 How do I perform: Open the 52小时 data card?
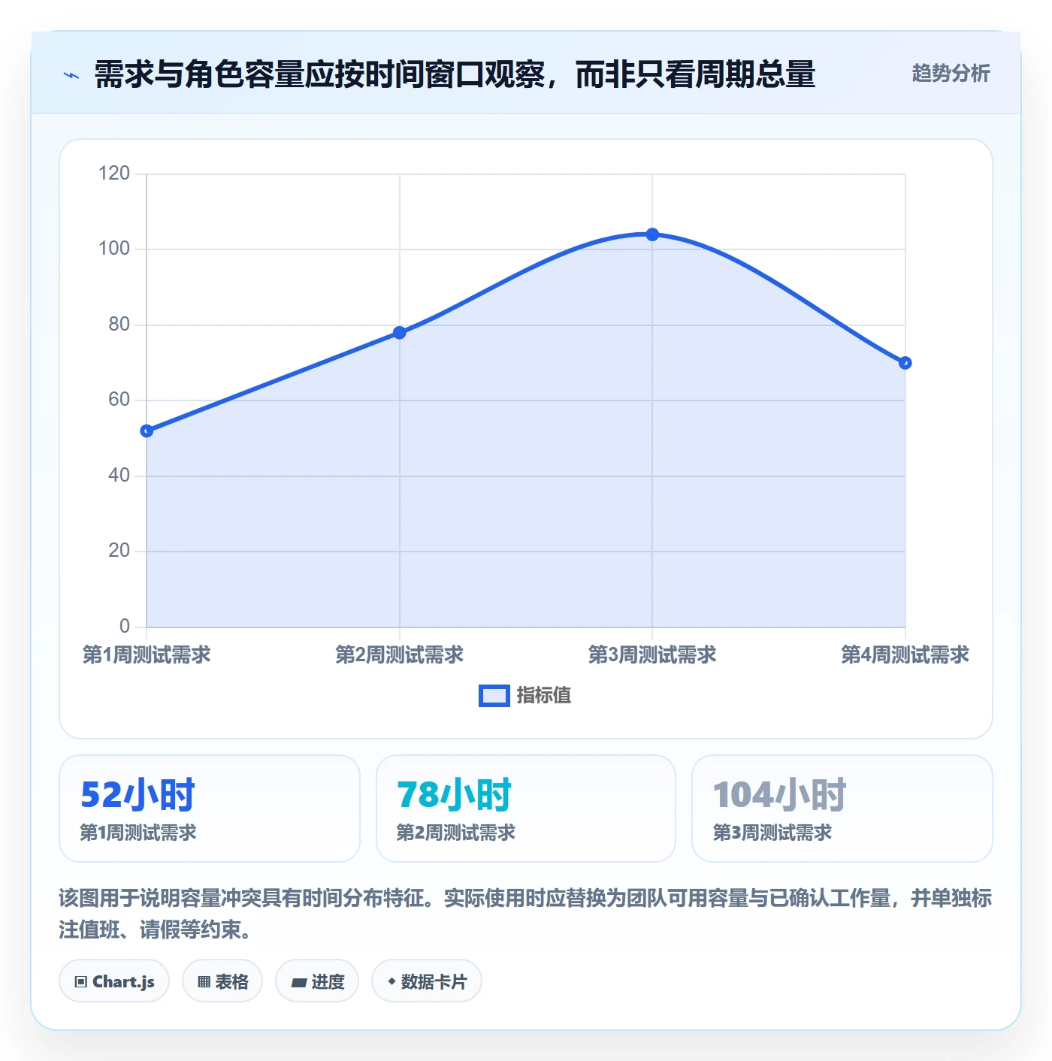click(x=210, y=809)
